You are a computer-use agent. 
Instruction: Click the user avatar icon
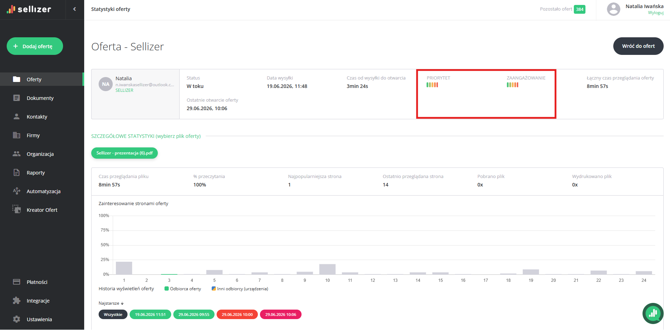click(613, 9)
